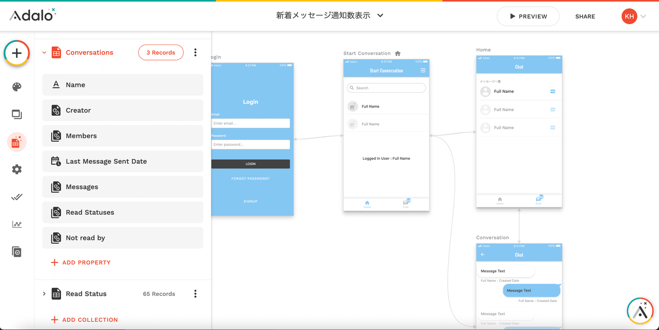This screenshot has width=659, height=330.
Task: Click the Conversations collection table icon
Action: click(x=56, y=53)
